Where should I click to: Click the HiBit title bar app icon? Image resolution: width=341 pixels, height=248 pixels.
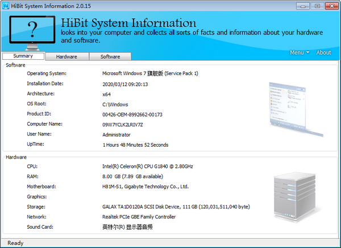[x=5, y=6]
